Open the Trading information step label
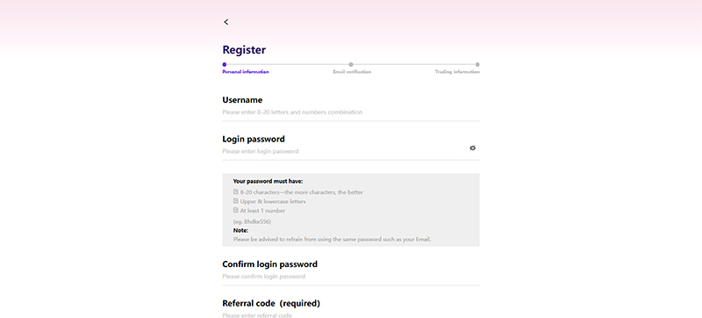 click(457, 72)
